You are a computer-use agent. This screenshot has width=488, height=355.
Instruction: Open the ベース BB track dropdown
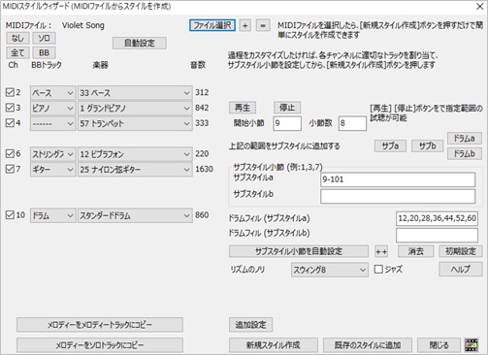pos(53,93)
